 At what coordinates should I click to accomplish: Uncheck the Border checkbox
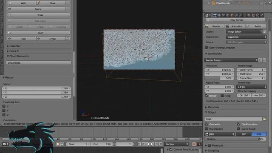coord(207,96)
